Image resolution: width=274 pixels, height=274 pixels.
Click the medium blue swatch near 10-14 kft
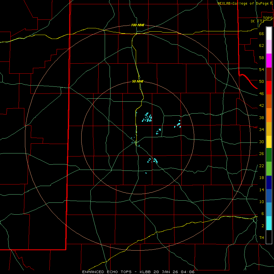click(x=269, y=196)
